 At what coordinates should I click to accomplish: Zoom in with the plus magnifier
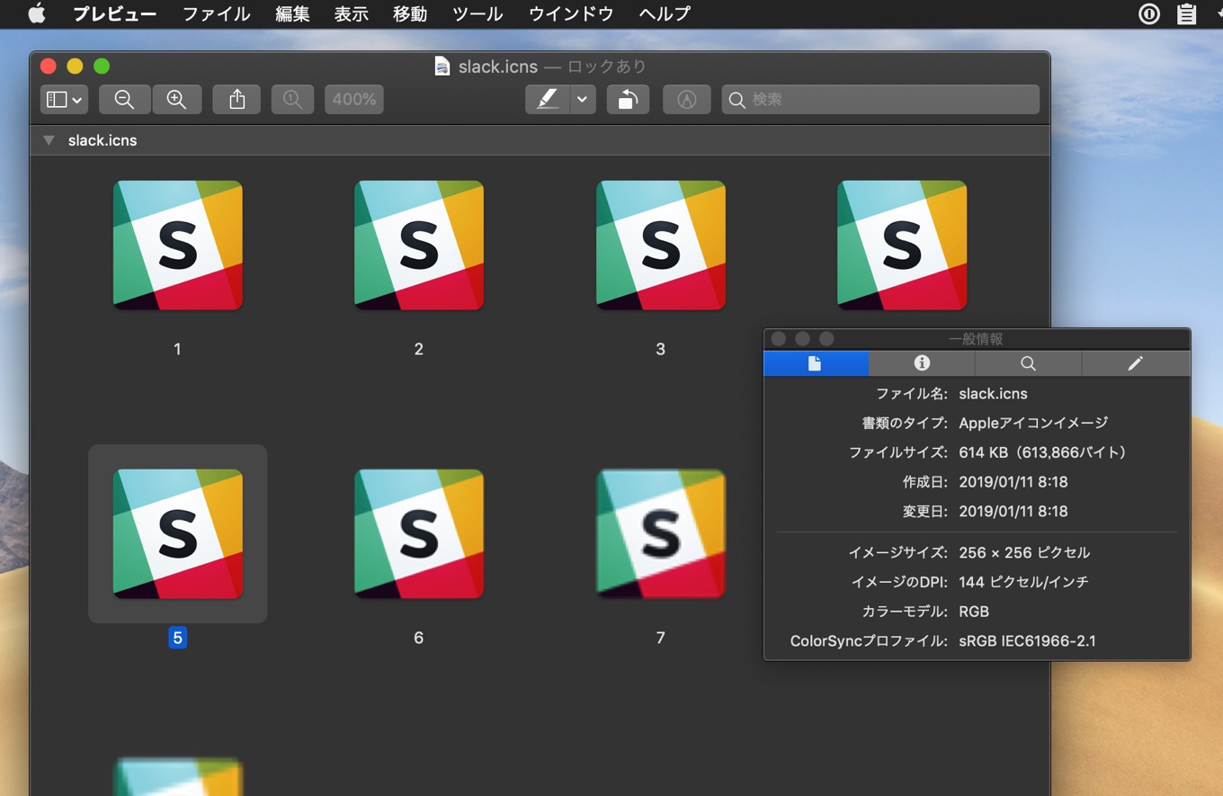[x=176, y=100]
